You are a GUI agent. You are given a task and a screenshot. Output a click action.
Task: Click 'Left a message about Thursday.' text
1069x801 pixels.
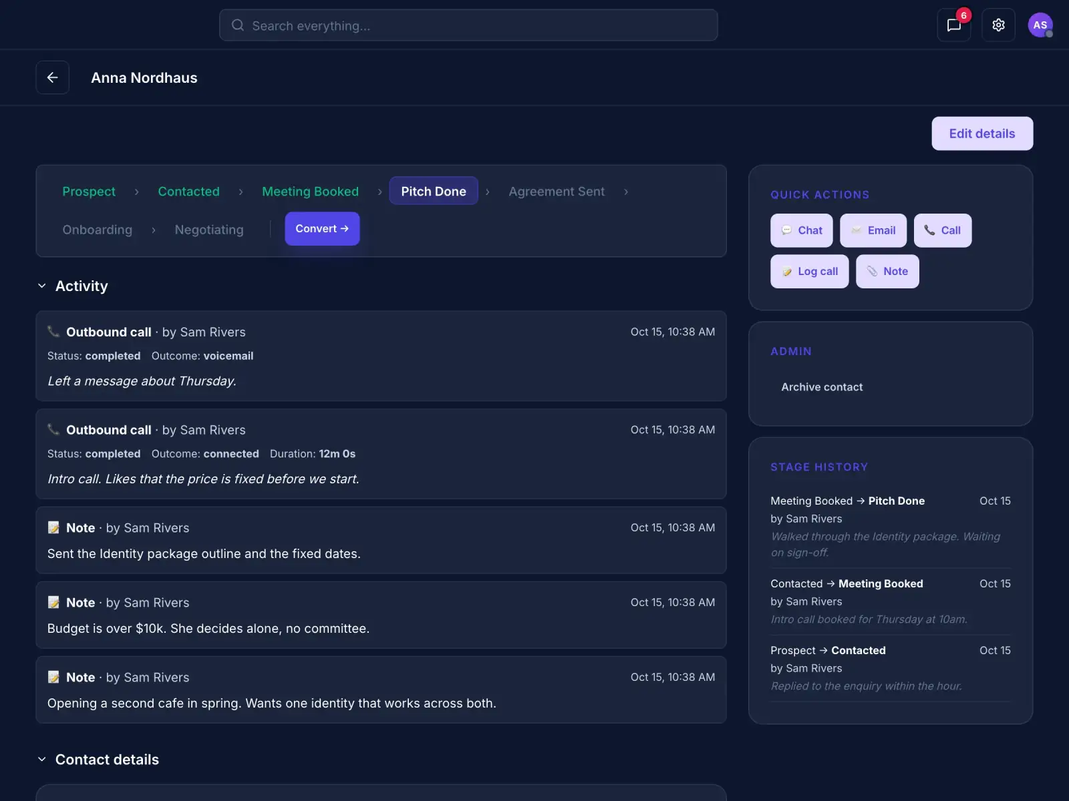pyautogui.click(x=142, y=381)
